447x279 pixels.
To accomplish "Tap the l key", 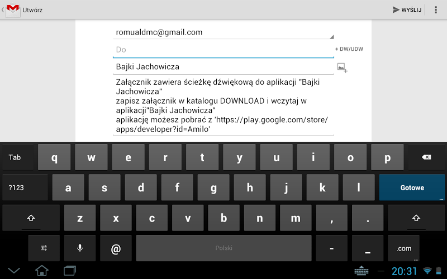I will tap(359, 187).
